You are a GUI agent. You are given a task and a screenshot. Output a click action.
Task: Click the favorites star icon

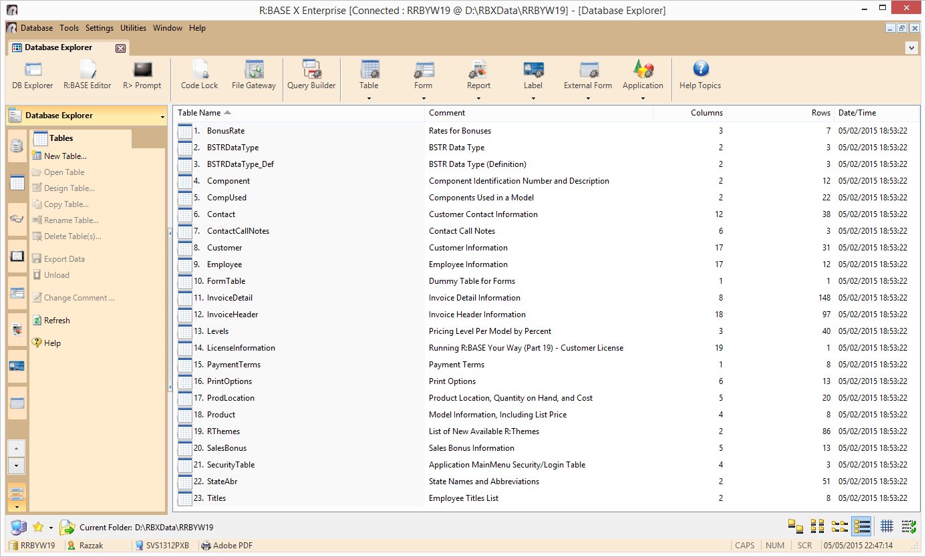coord(38,528)
